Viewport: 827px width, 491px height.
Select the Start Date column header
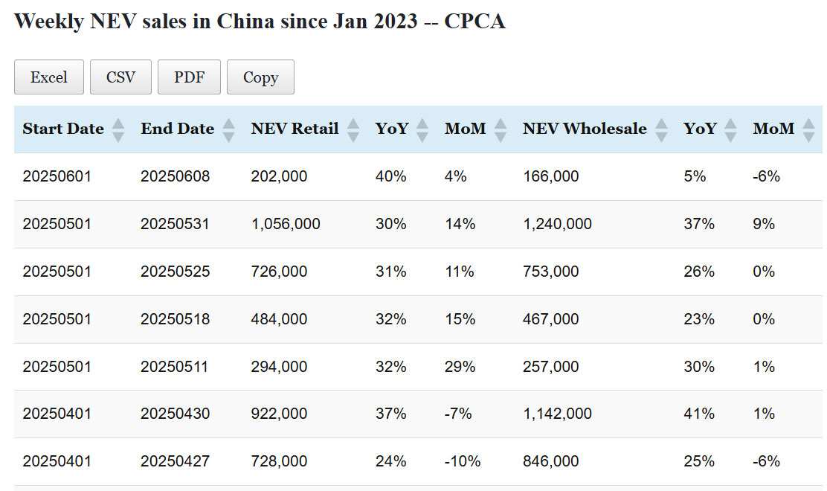[x=63, y=129]
